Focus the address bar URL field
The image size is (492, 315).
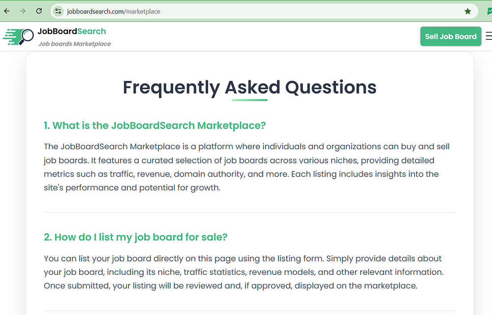[246, 11]
